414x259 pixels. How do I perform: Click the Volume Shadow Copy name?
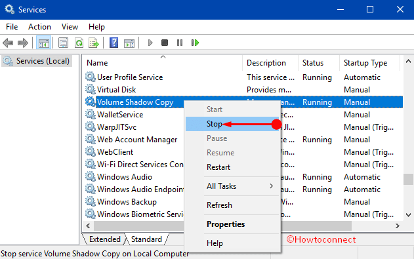135,102
